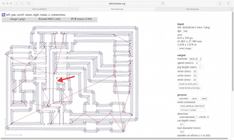Screen dimensions: 234x140
Task: Click the file name helloEcho1 trace 3.png
Action: 196,28
